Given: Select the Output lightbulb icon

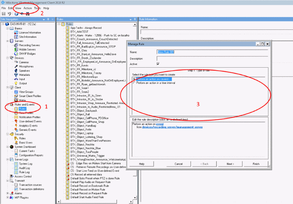Looking at the screenshot, I should [x=16, y=83].
